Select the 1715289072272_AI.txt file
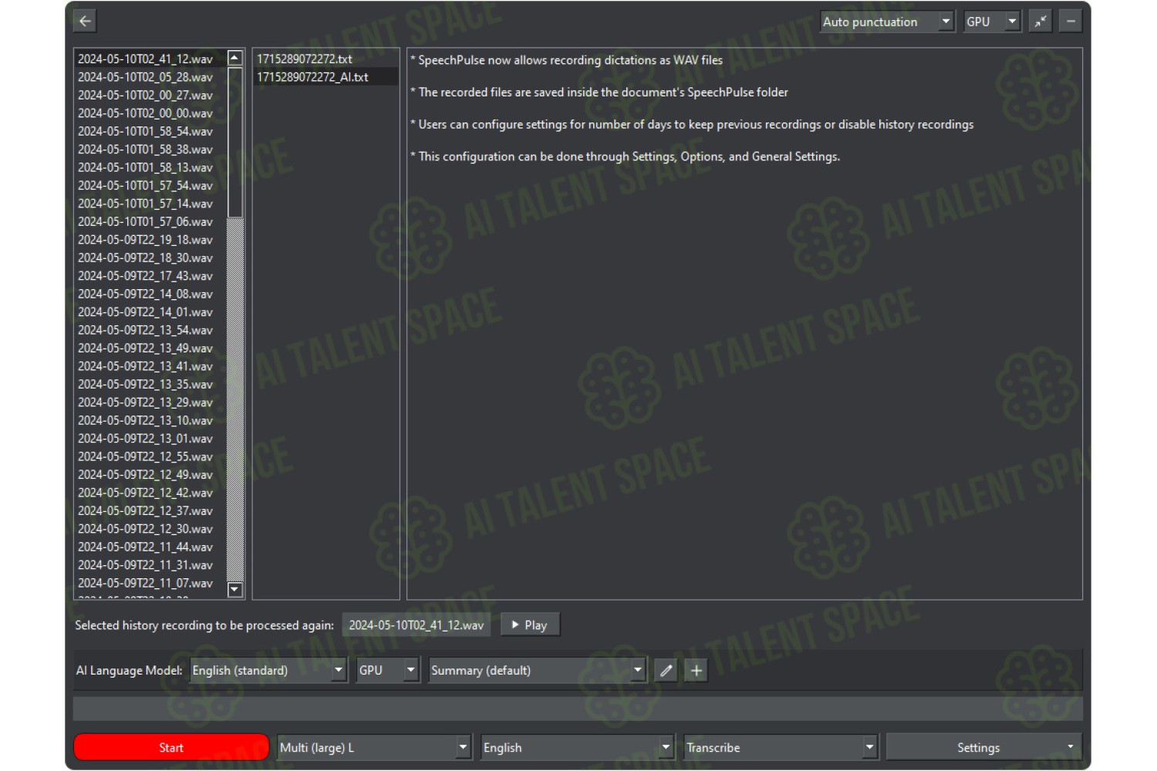Viewport: 1157px width, 771px height. 326,77
